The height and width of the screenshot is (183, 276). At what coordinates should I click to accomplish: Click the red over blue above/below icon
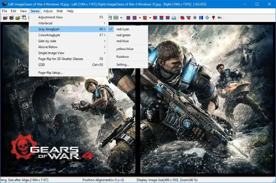click(x=161, y=18)
